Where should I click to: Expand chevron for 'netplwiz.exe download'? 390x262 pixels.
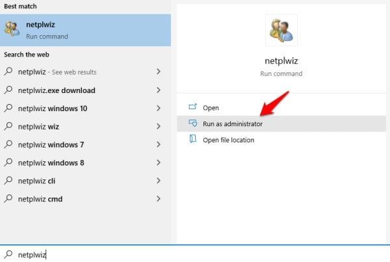point(159,90)
